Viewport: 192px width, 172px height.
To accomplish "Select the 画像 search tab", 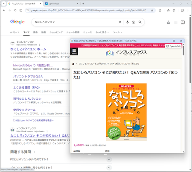I will [35, 33].
